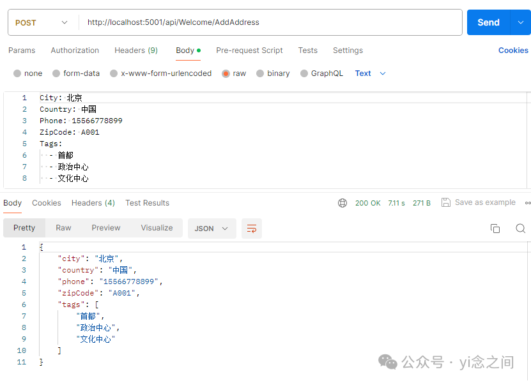
Task: Switch to the Authorization tab
Action: (75, 50)
